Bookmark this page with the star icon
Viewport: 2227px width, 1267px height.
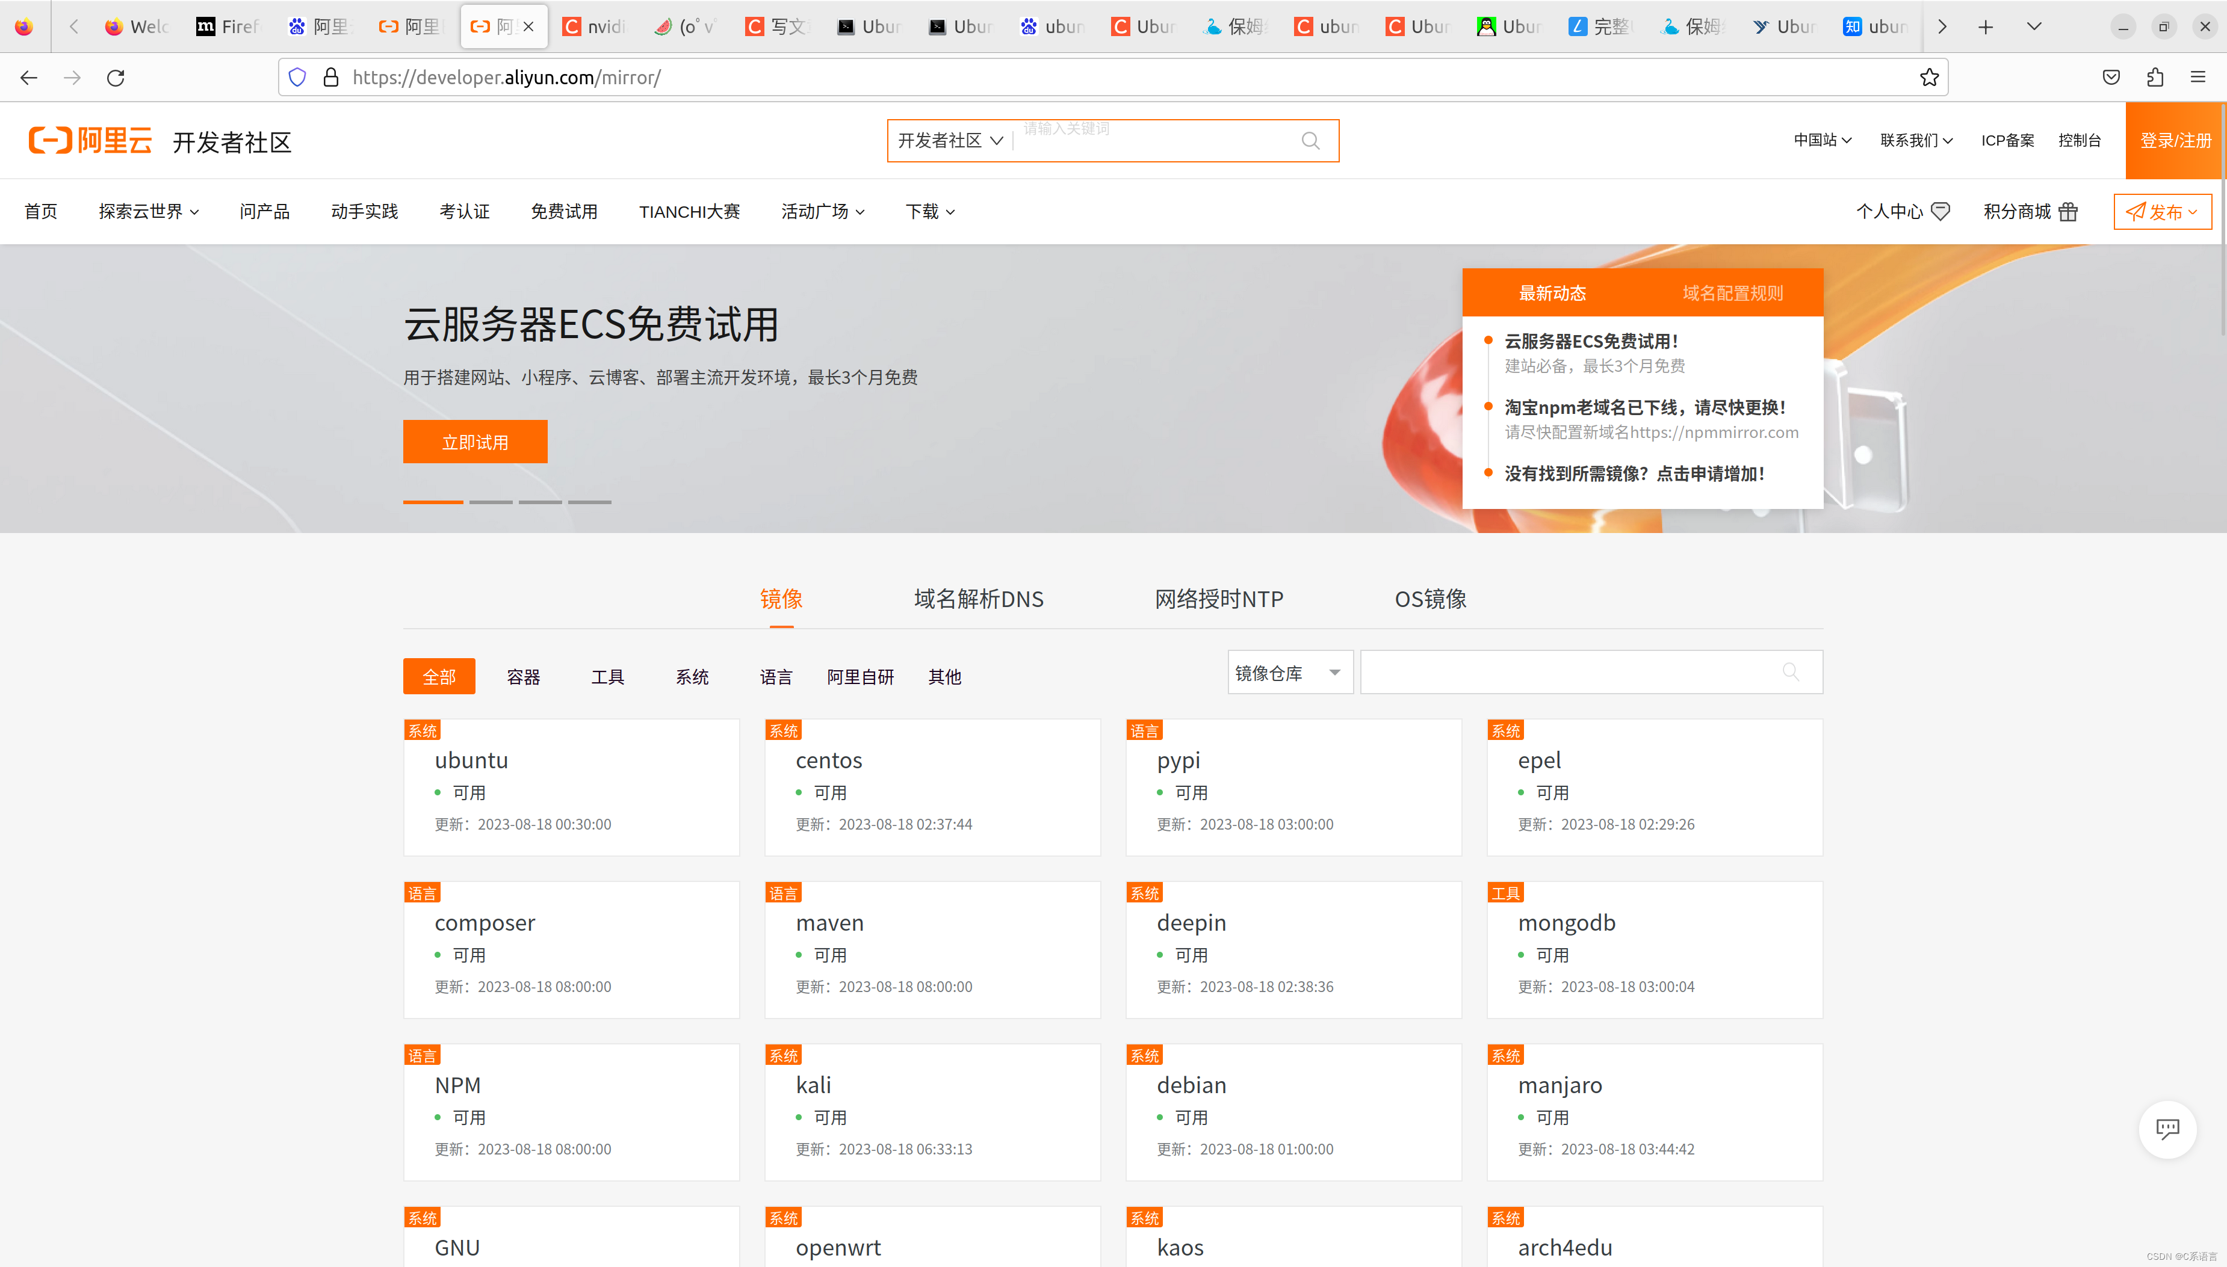pyautogui.click(x=1928, y=78)
